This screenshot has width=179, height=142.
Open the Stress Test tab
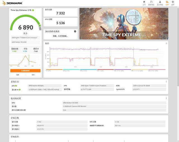click(160, 3)
